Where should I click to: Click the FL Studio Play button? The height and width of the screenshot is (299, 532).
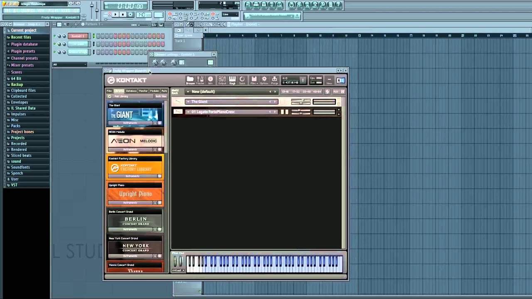pyautogui.click(x=116, y=15)
